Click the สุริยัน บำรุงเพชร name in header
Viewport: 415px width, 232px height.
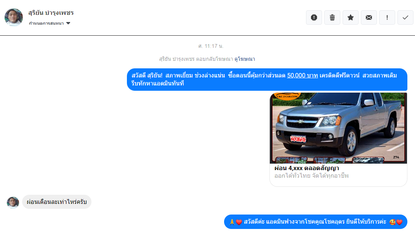tap(51, 13)
